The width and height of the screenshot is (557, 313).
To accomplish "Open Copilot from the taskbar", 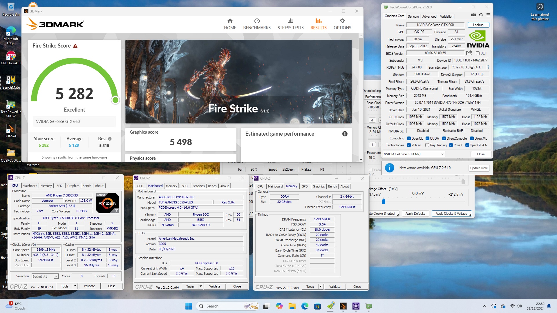I will coord(279,306).
